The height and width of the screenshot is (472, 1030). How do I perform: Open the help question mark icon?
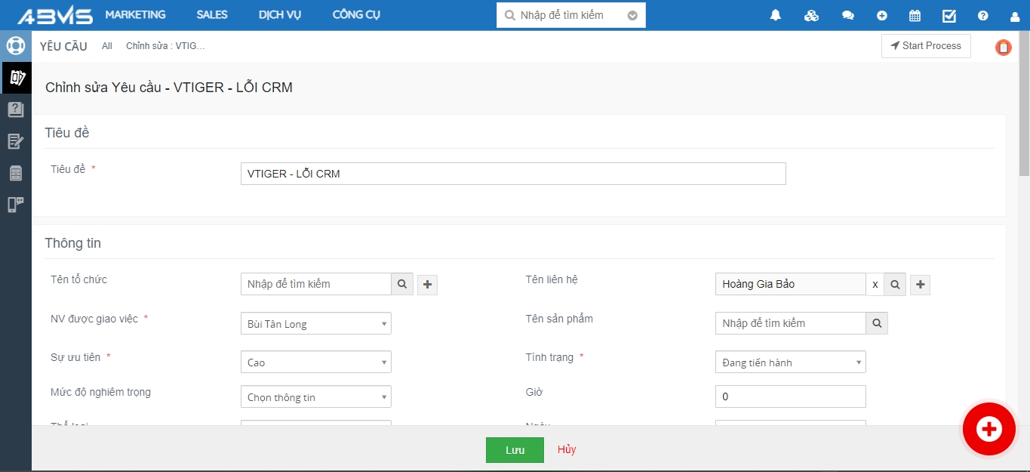(x=982, y=15)
